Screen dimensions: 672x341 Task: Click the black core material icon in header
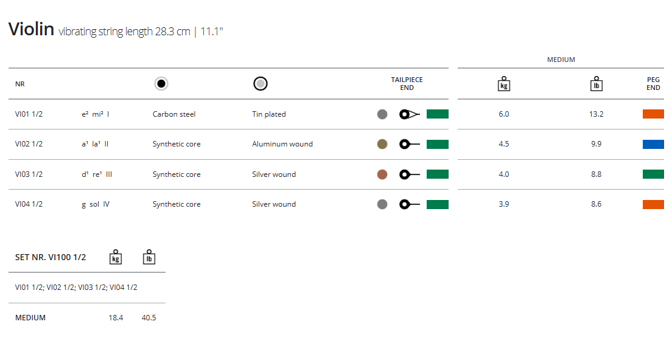pyautogui.click(x=161, y=84)
